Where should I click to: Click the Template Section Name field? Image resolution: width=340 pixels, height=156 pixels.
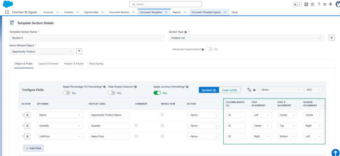pos(87,38)
